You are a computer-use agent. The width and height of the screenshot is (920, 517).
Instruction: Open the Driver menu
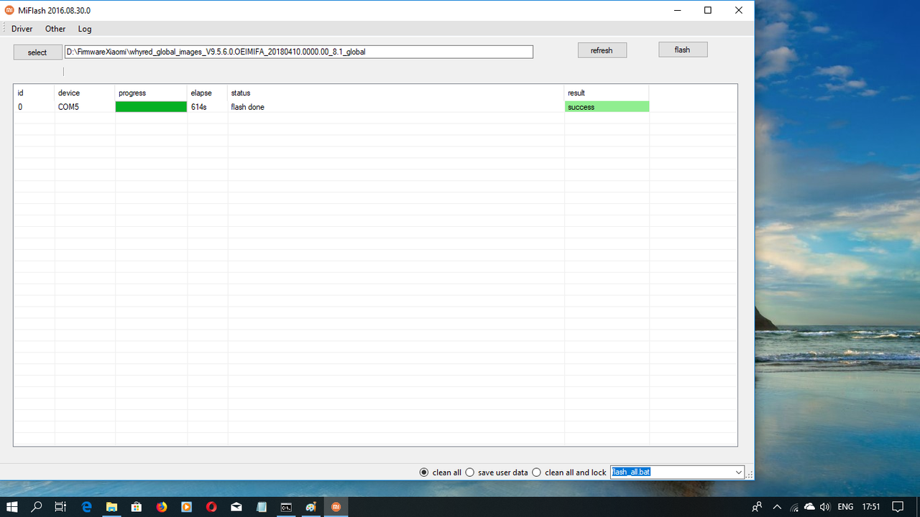click(22, 29)
